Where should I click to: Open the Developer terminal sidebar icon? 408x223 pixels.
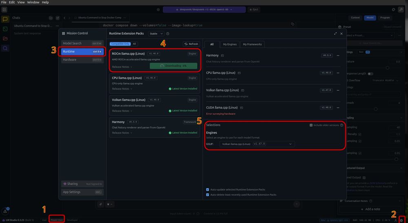(x=5, y=29)
